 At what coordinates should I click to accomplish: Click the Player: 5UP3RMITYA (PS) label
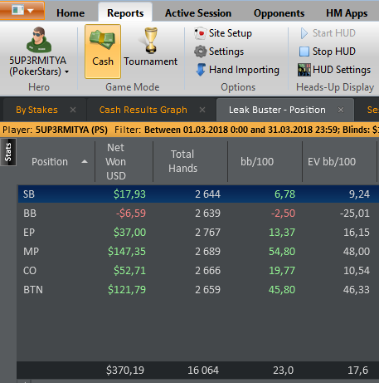click(x=55, y=130)
